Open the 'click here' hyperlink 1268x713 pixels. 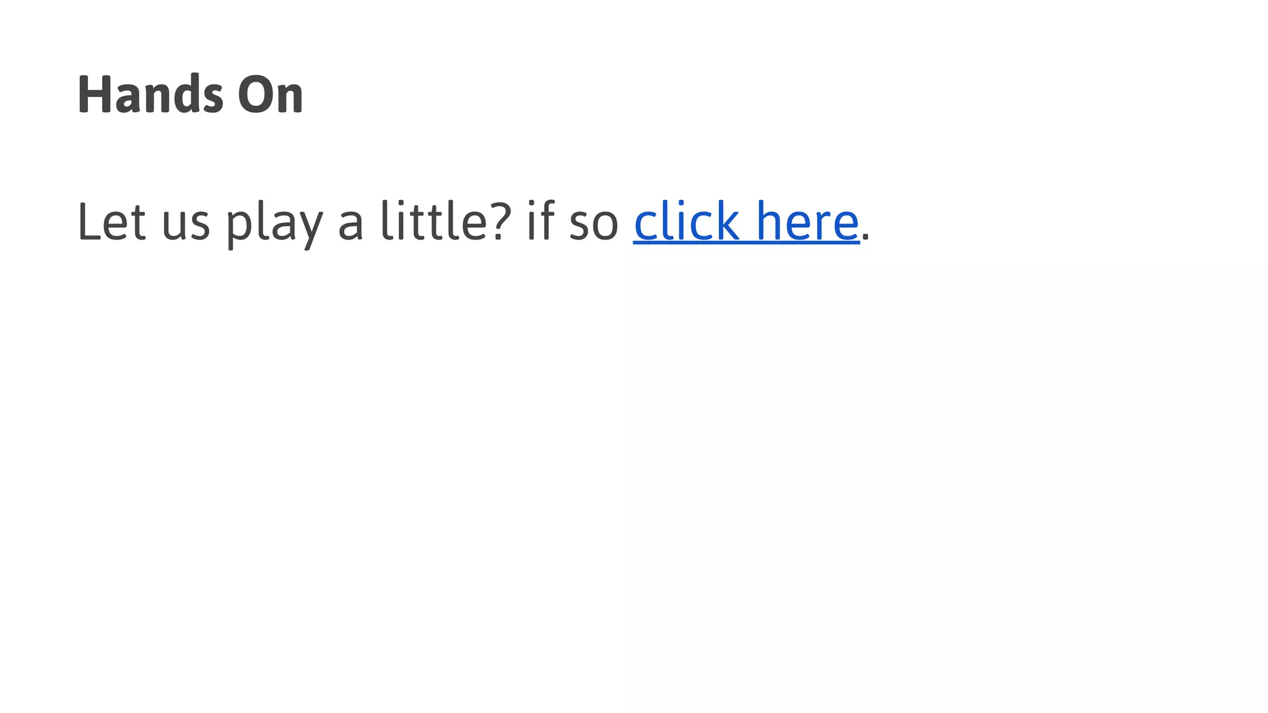746,221
